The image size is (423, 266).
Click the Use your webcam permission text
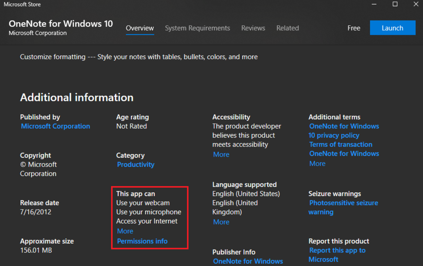[143, 203]
